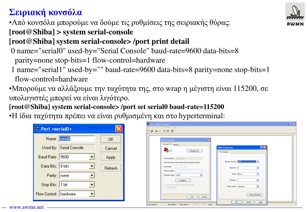Switch to Settings tab in test Properties

point(176,145)
